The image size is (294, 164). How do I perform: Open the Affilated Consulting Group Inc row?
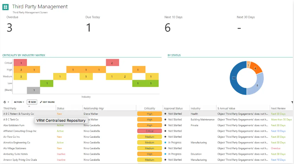(147, 131)
